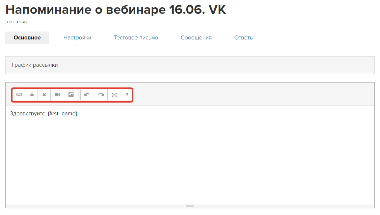Screen dimensions: 380x215
Task: Open editor help with the question mark
Action: [x=127, y=95]
